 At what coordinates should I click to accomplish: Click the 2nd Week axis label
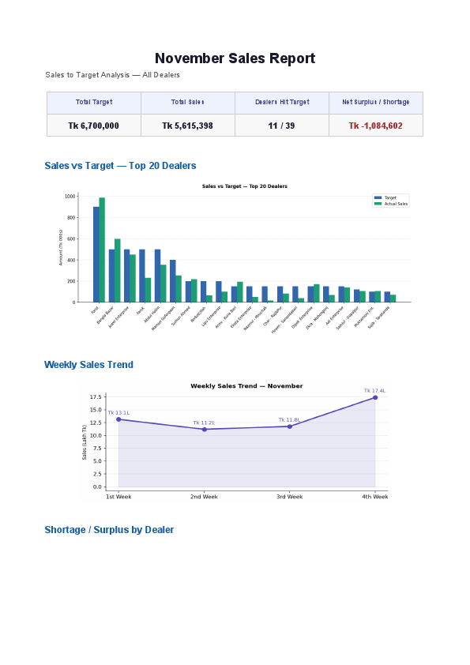pos(204,497)
